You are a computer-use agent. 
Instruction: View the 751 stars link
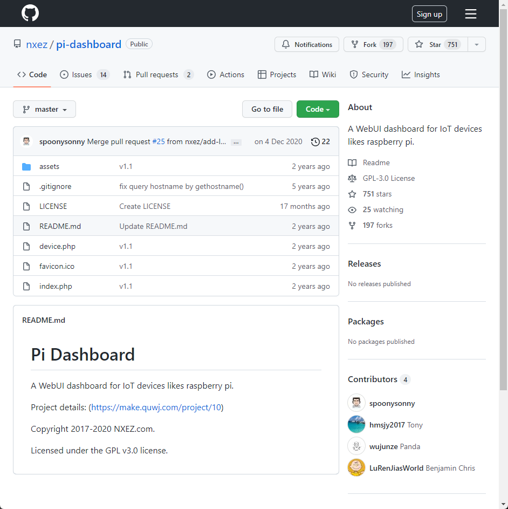377,194
